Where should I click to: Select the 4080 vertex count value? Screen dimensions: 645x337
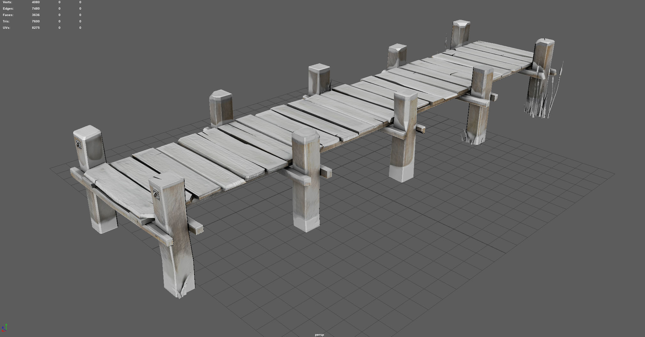tap(36, 2)
